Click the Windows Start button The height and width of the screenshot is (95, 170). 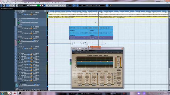pos(2,93)
